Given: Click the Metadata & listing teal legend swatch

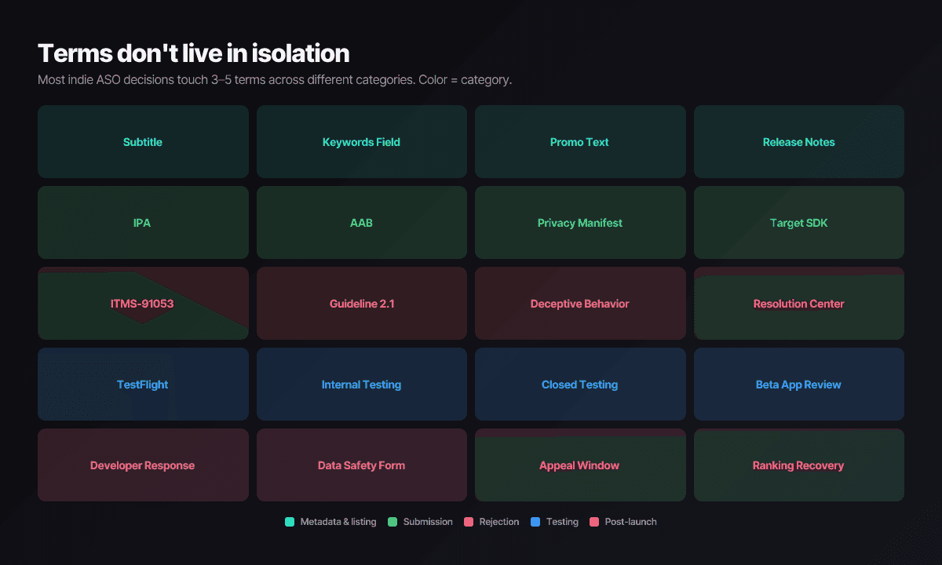Looking at the screenshot, I should (x=290, y=522).
